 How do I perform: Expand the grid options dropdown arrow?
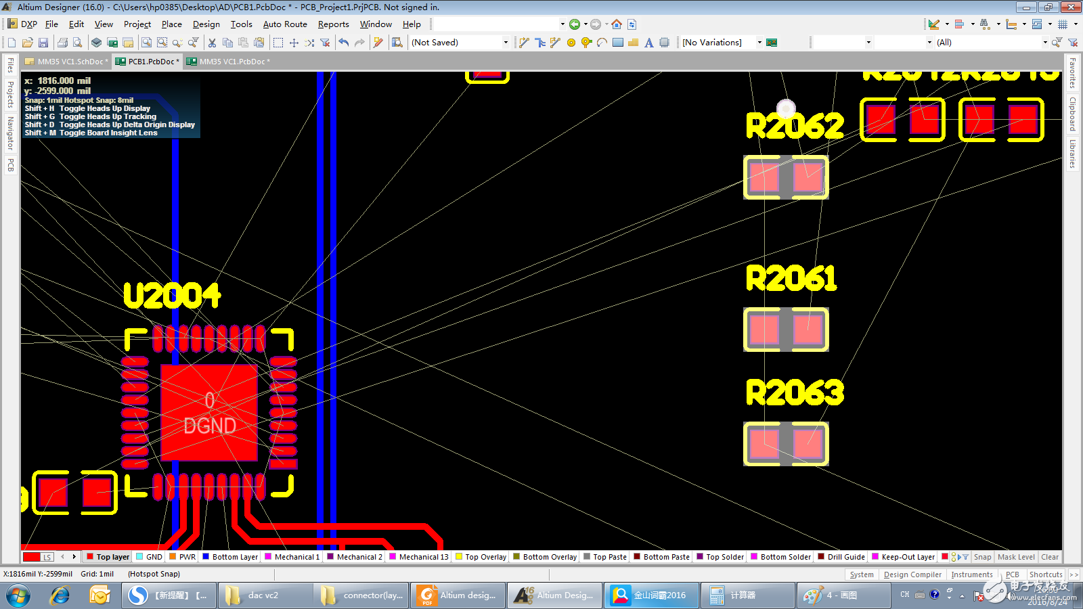tap(1076, 24)
